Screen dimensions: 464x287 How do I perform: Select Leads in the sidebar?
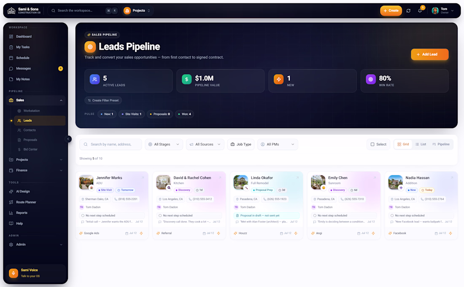coord(40,121)
